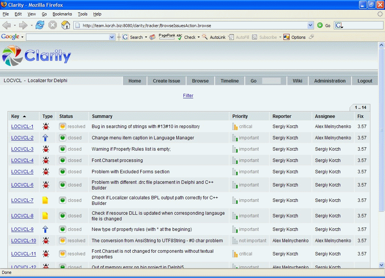Screen dimensions: 385x278
Task: Click the blue arrow type icon for LOCVCL-9
Action: point(45,229)
